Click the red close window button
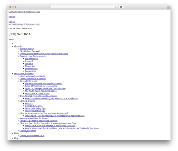Screen dimensions: 178x151 [x=10, y=7]
